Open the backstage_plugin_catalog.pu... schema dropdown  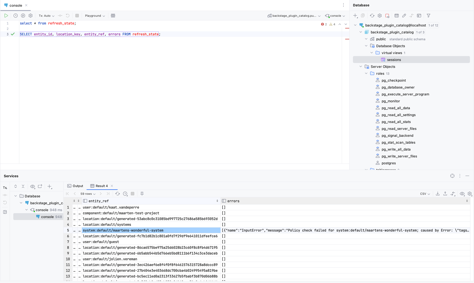click(x=294, y=16)
